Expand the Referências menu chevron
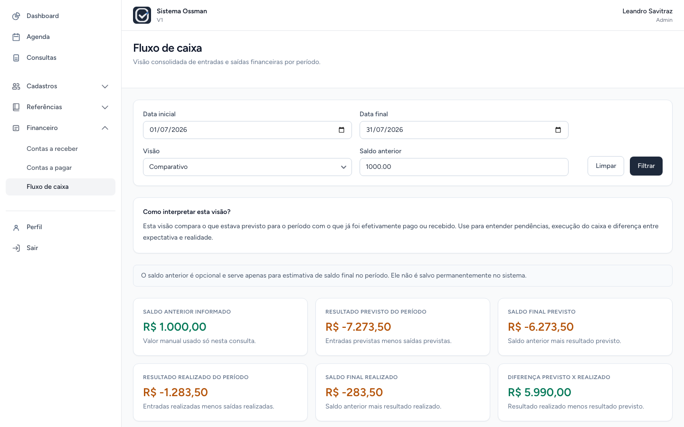 [x=105, y=107]
